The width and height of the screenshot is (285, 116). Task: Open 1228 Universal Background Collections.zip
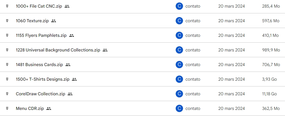(x=58, y=50)
